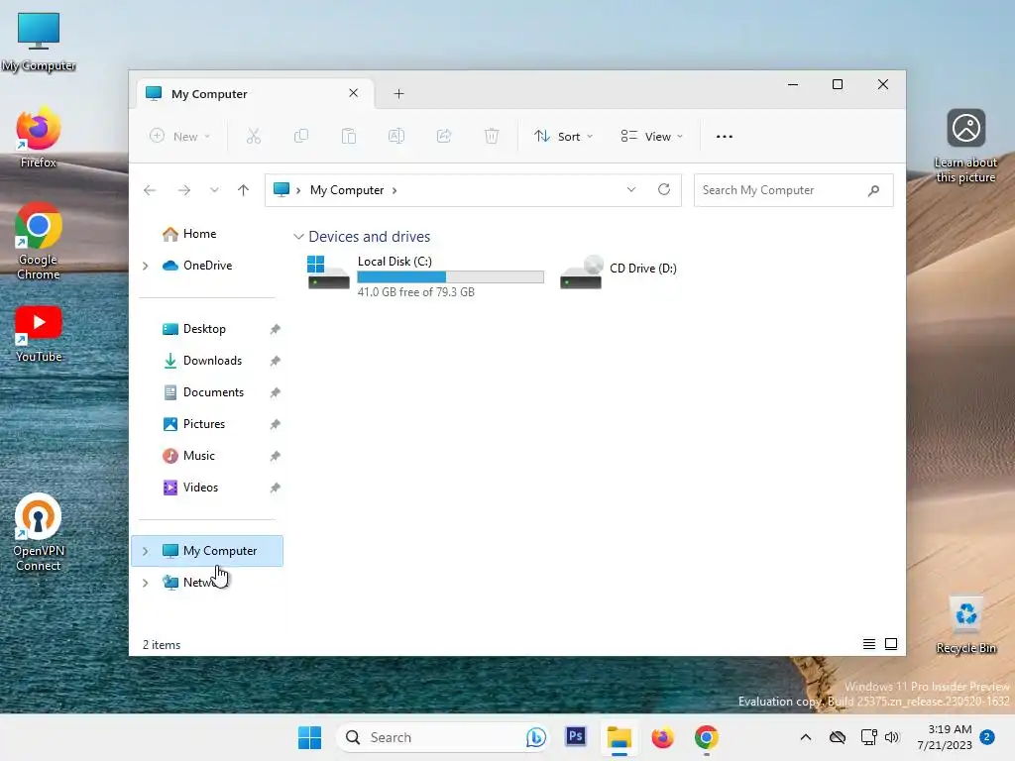
Task: Select the Local Disk (C:) drive
Action: pos(426,275)
